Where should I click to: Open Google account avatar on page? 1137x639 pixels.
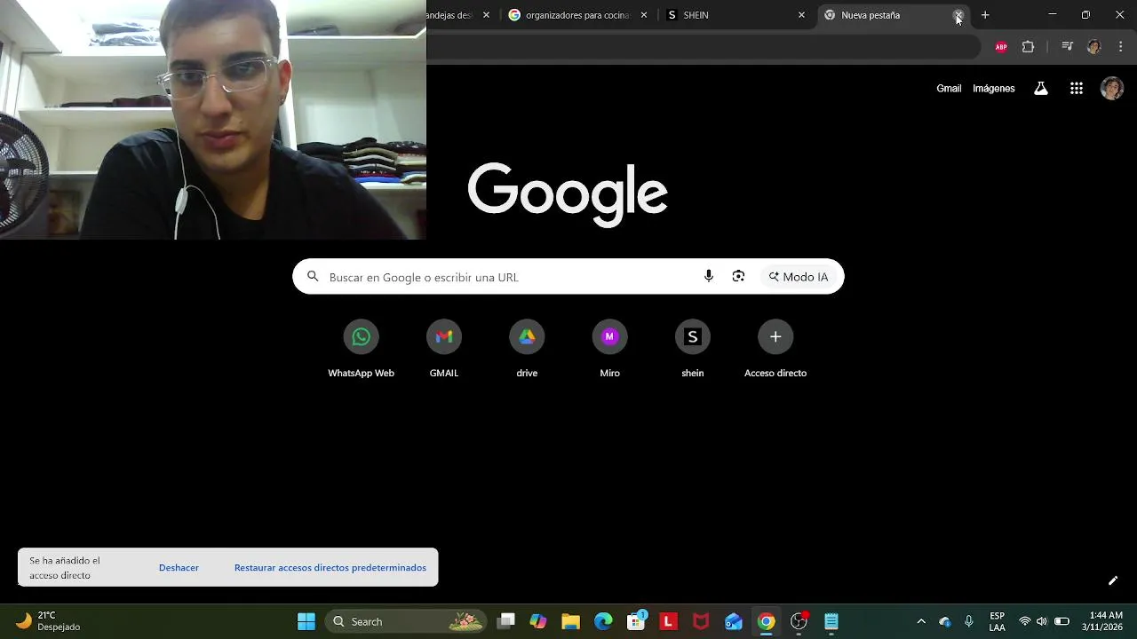tap(1112, 88)
